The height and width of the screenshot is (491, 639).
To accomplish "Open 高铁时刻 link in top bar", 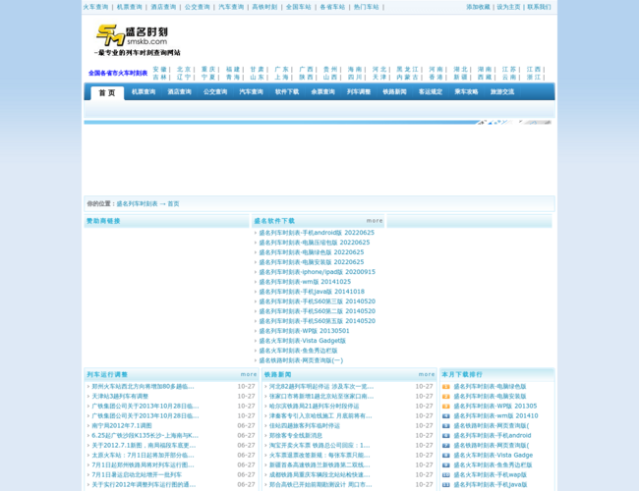I will coord(263,7).
